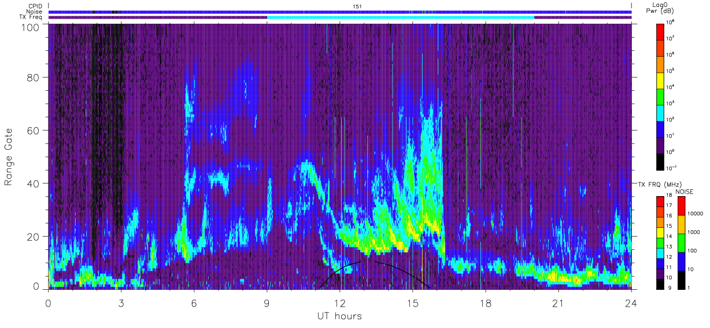Click the yellow band of the power colorbar

(x=661, y=80)
